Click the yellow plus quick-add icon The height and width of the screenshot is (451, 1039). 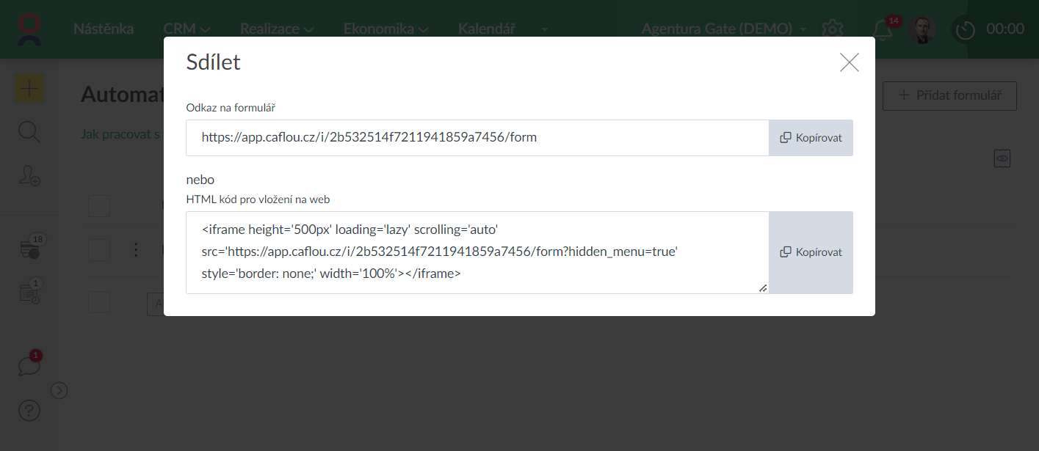pos(29,89)
